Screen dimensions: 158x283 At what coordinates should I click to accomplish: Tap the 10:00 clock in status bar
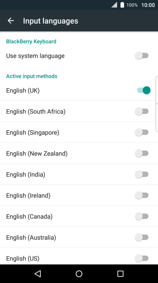click(148, 5)
